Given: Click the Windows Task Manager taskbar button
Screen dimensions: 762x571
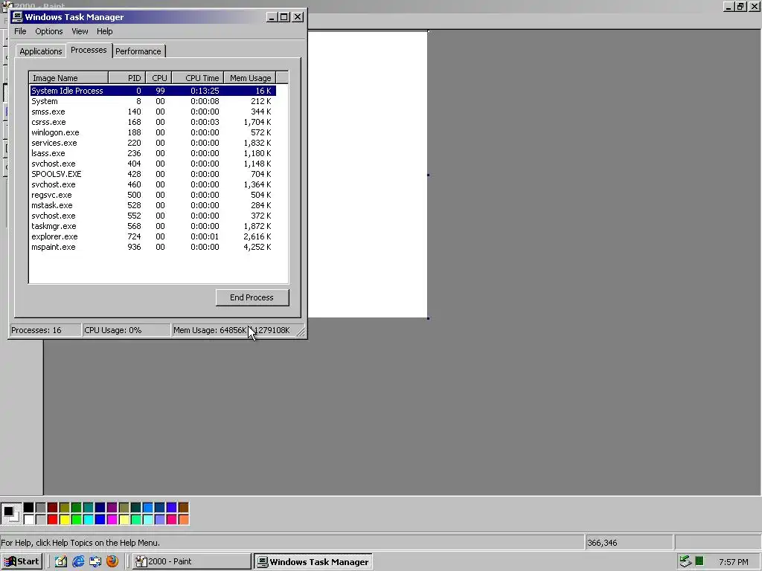Looking at the screenshot, I should 313,561.
